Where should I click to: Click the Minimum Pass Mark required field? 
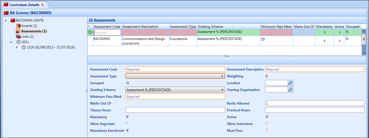(x=175, y=96)
